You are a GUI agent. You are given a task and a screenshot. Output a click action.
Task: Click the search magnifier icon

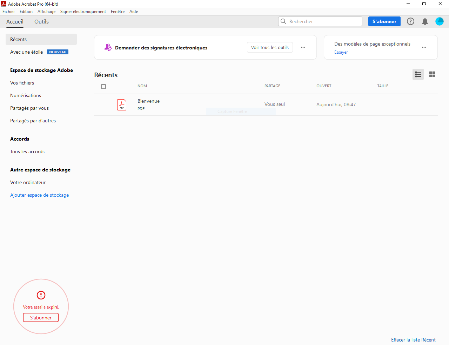(283, 21)
